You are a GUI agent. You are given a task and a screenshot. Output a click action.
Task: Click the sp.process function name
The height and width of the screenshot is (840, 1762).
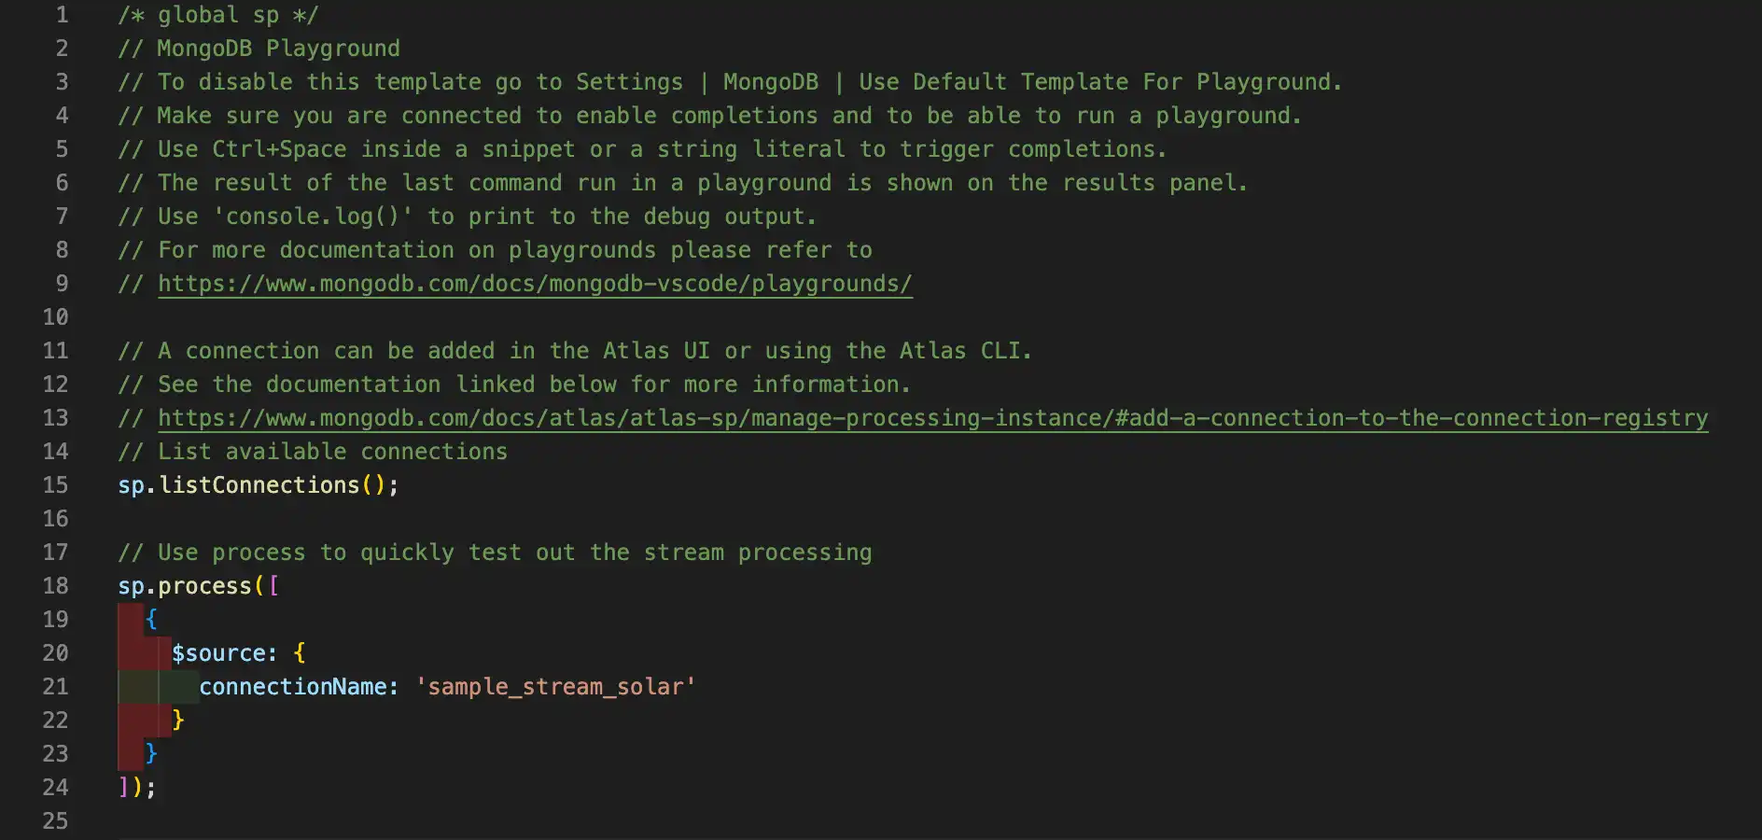click(204, 586)
